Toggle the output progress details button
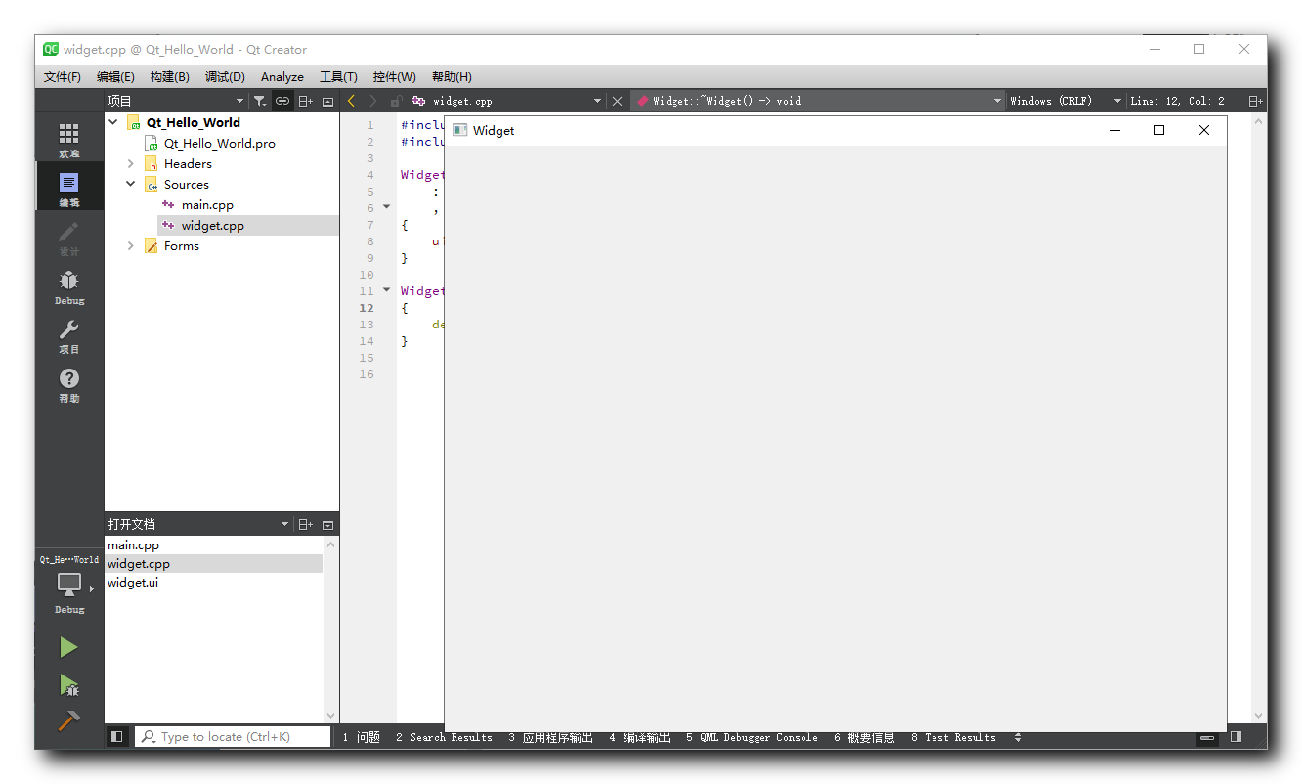 coord(1207,737)
